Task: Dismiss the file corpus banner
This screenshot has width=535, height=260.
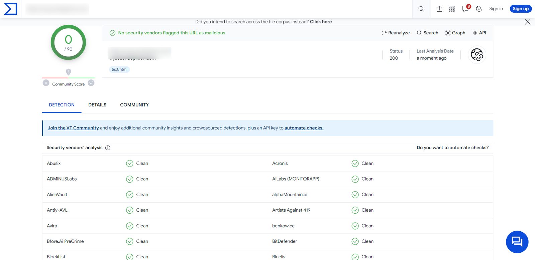Action: 528,22
